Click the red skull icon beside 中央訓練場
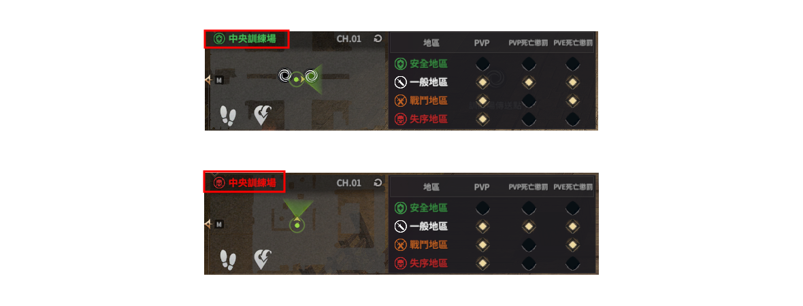The height and width of the screenshot is (306, 803). [x=218, y=183]
